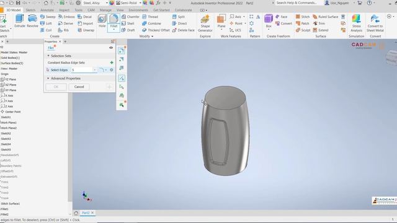Create a freeform Box

pyautogui.click(x=269, y=21)
